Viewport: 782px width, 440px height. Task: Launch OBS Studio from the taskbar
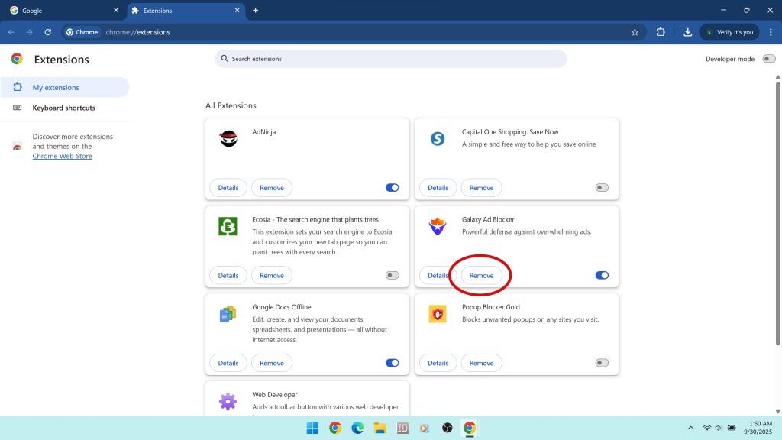[445, 428]
